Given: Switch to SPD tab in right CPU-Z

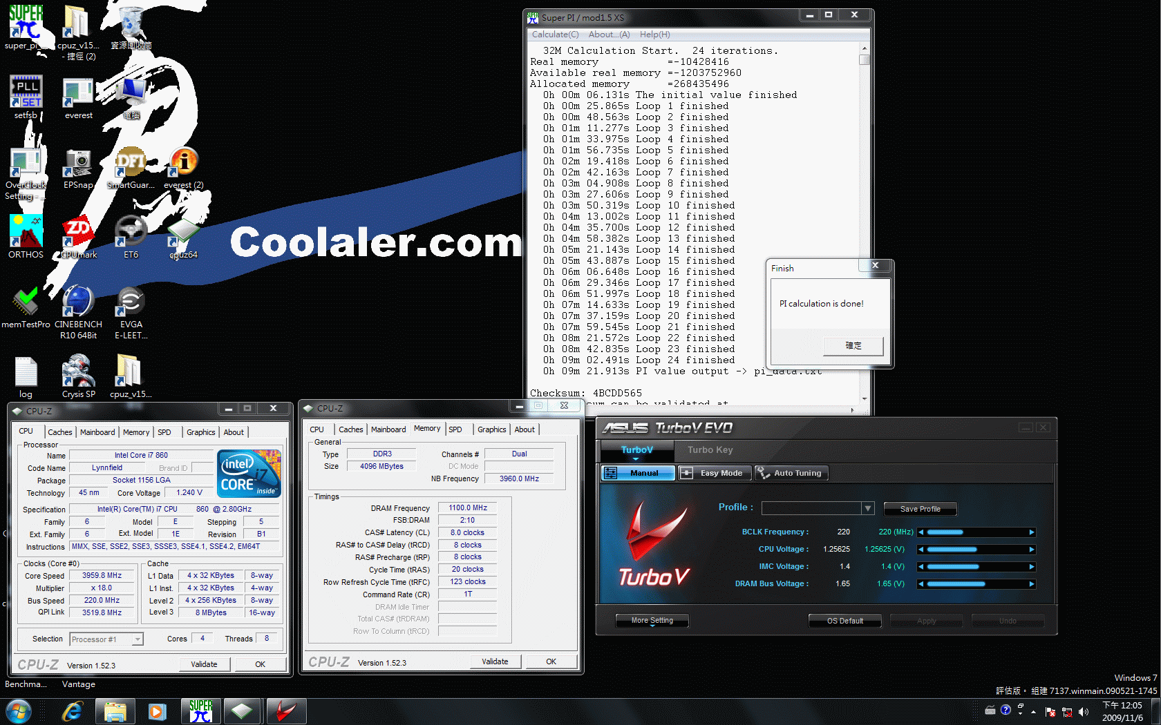Looking at the screenshot, I should click(x=455, y=429).
